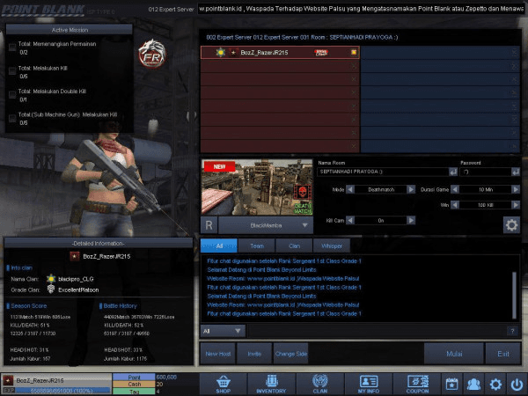This screenshot has width=528, height=396.
Task: Switch to Whisper chat tab
Action: (x=332, y=246)
